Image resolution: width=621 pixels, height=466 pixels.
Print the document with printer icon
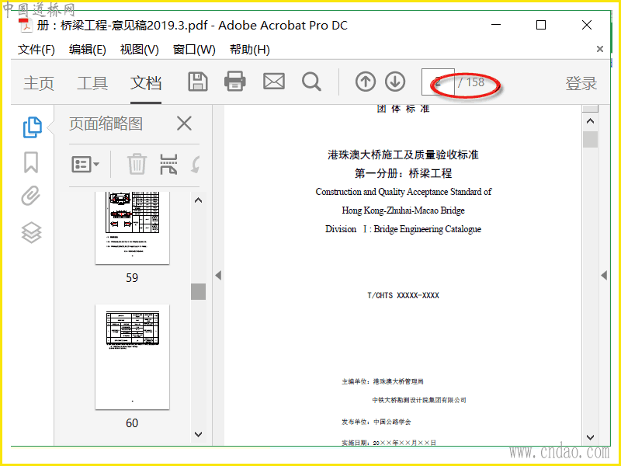click(235, 82)
